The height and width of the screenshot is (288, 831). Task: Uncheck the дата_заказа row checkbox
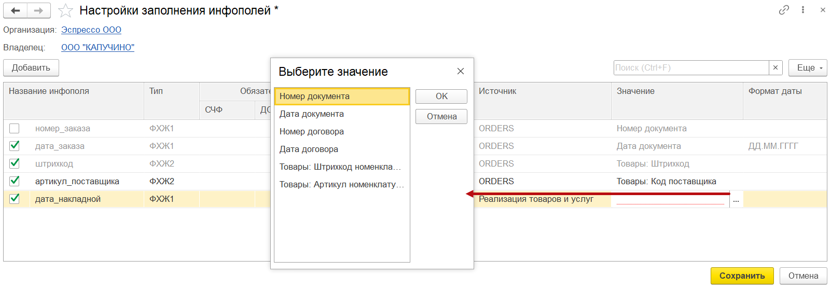(15, 146)
